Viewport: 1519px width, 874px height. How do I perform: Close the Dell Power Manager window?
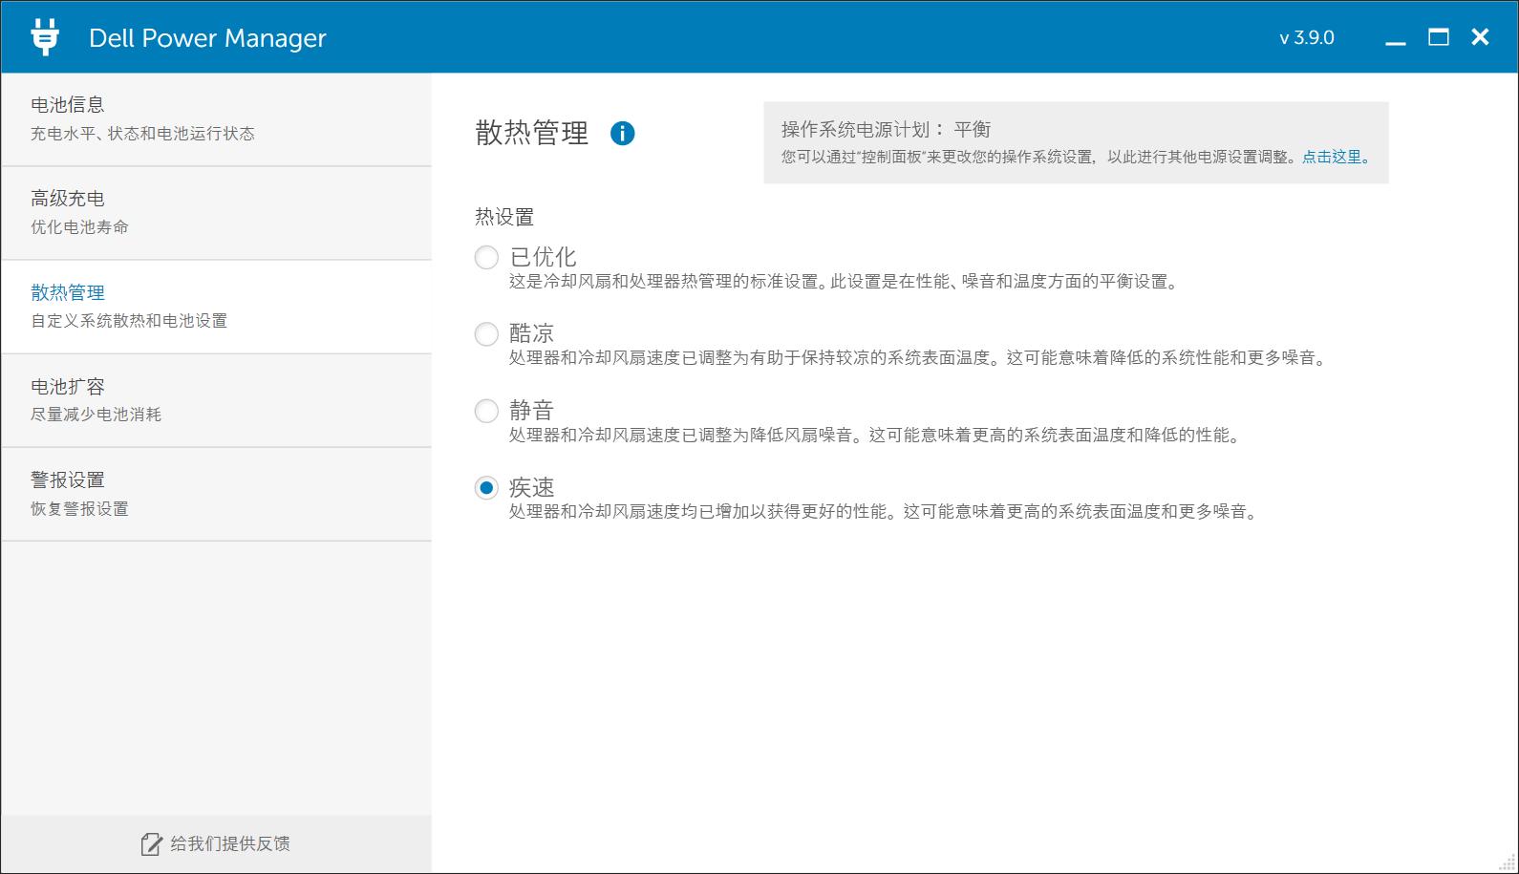pyautogui.click(x=1480, y=37)
